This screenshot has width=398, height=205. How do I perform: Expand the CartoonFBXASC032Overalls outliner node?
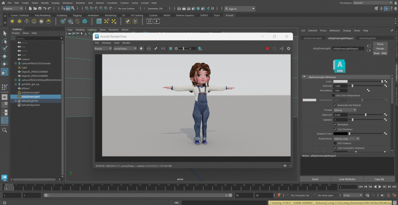(x=15, y=63)
